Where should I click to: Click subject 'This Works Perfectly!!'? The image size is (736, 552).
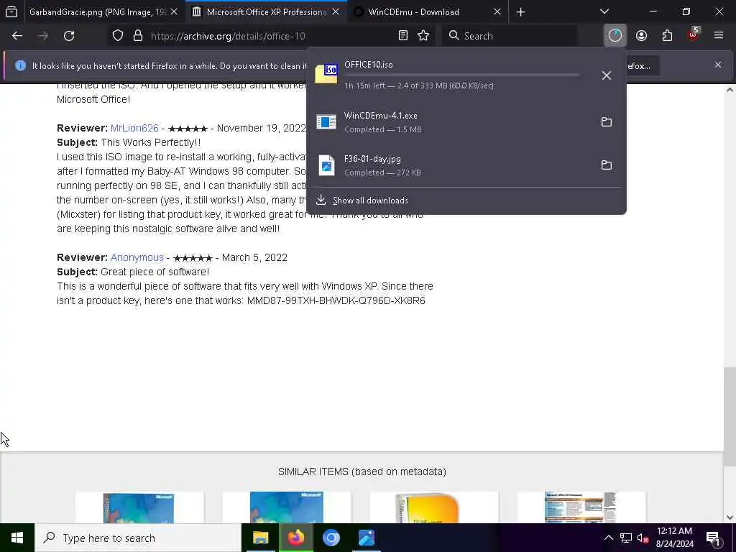click(x=150, y=142)
